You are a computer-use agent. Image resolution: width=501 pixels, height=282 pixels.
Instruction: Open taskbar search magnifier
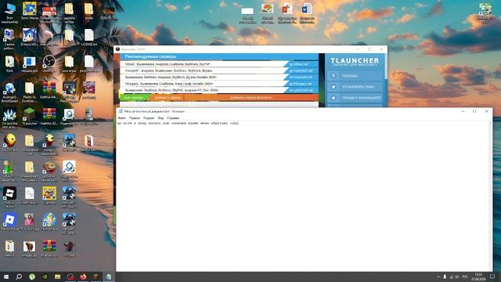tap(19, 277)
